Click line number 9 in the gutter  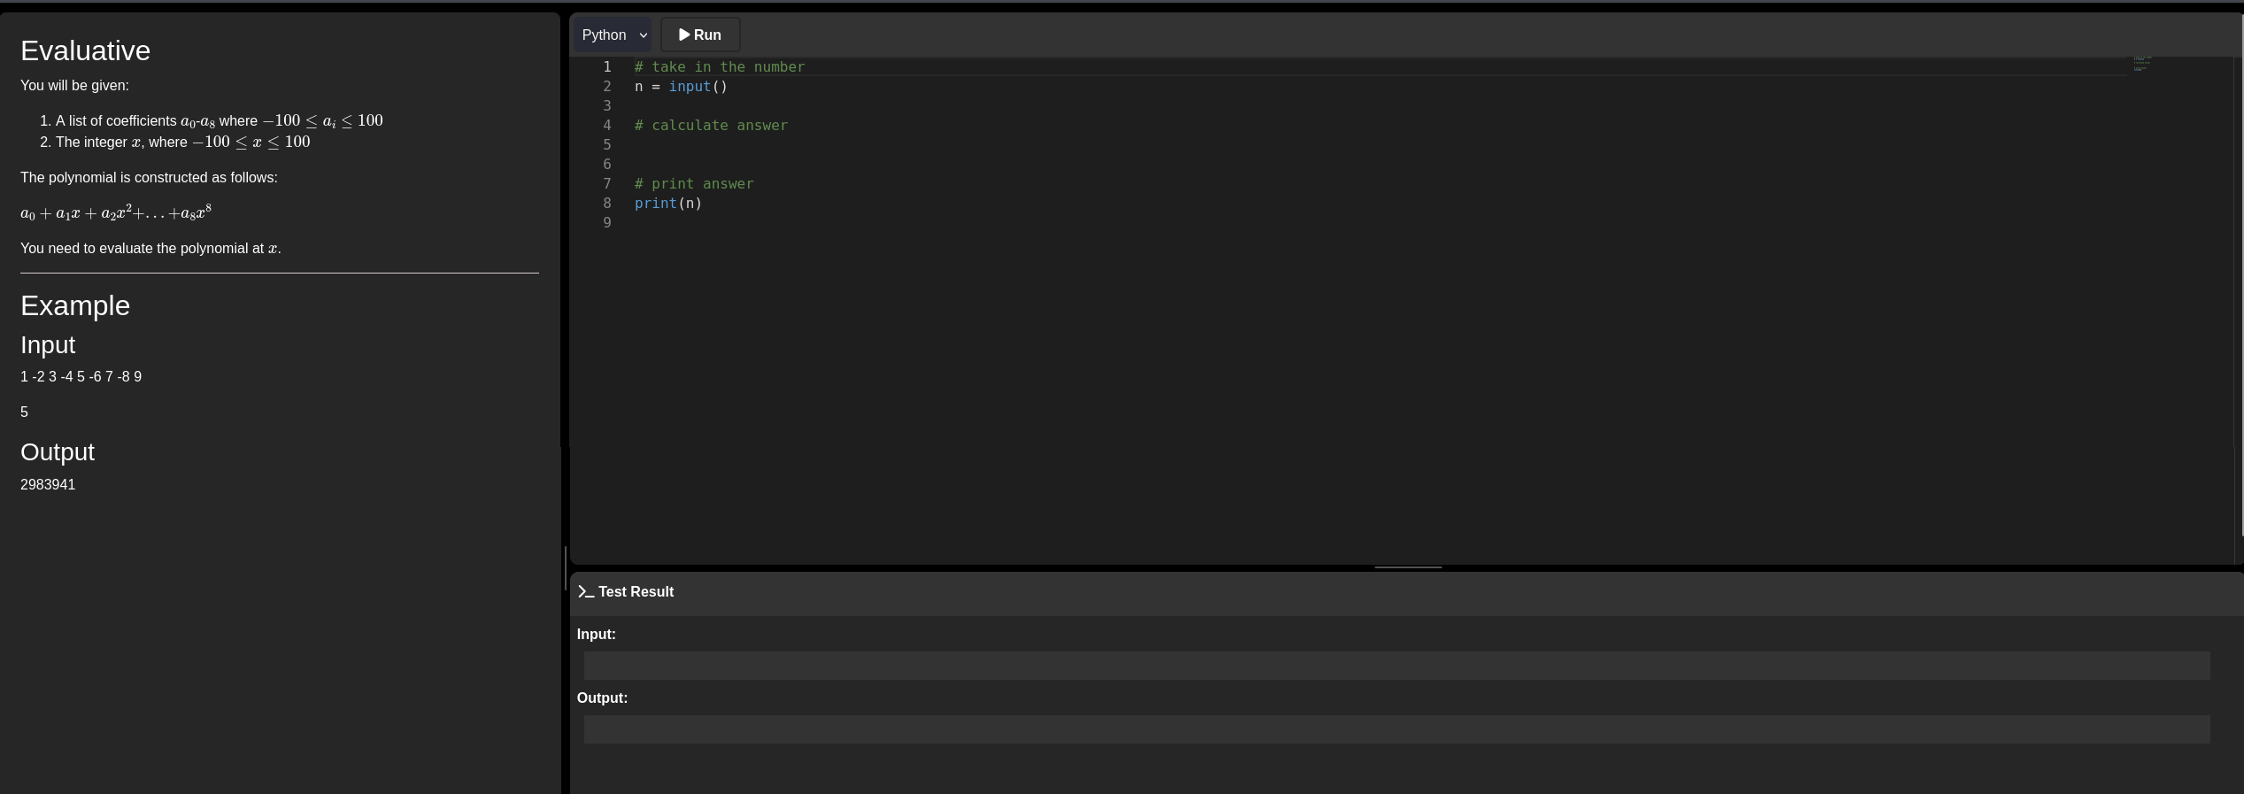click(607, 223)
